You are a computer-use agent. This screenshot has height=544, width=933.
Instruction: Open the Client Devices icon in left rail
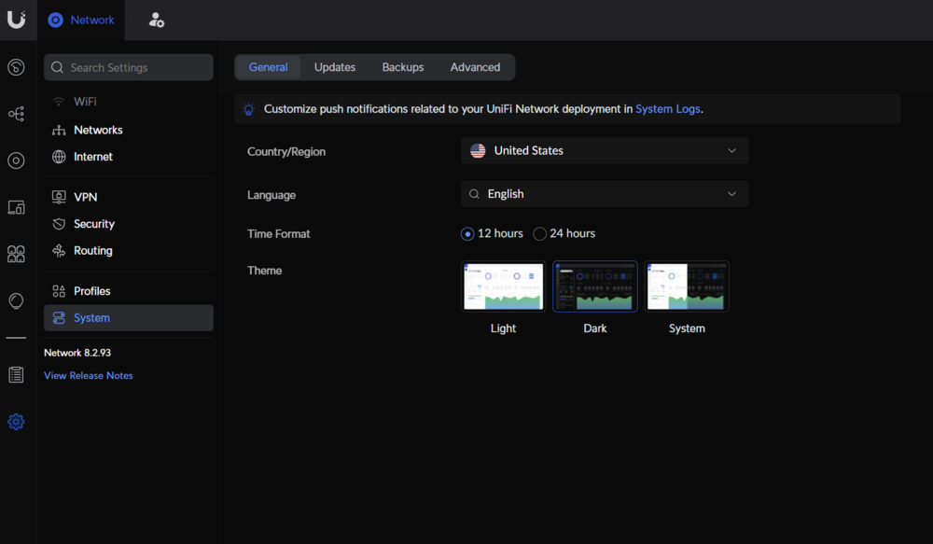(16, 207)
